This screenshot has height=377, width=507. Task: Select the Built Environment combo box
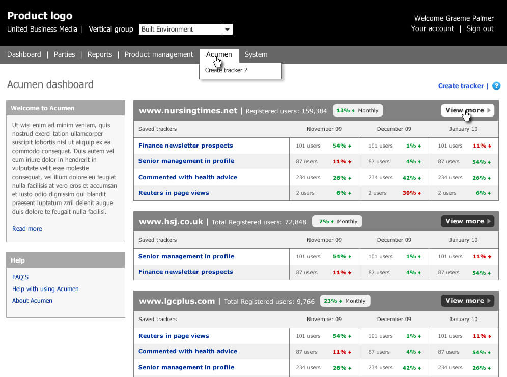[x=181, y=30]
